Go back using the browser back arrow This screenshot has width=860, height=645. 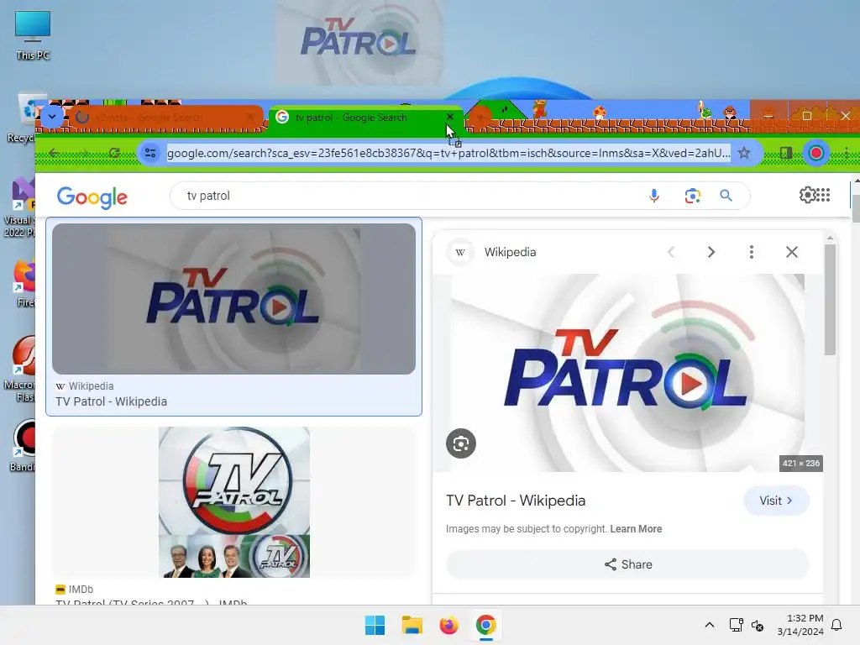54,153
